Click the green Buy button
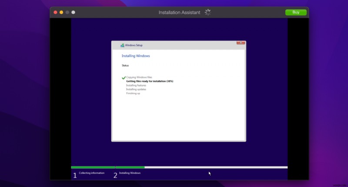The width and height of the screenshot is (348, 187). click(296, 13)
